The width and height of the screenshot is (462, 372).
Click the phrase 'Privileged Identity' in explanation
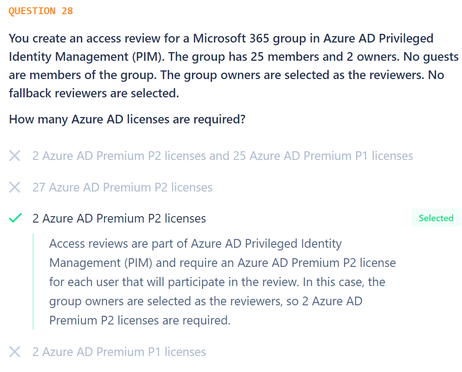click(293, 244)
